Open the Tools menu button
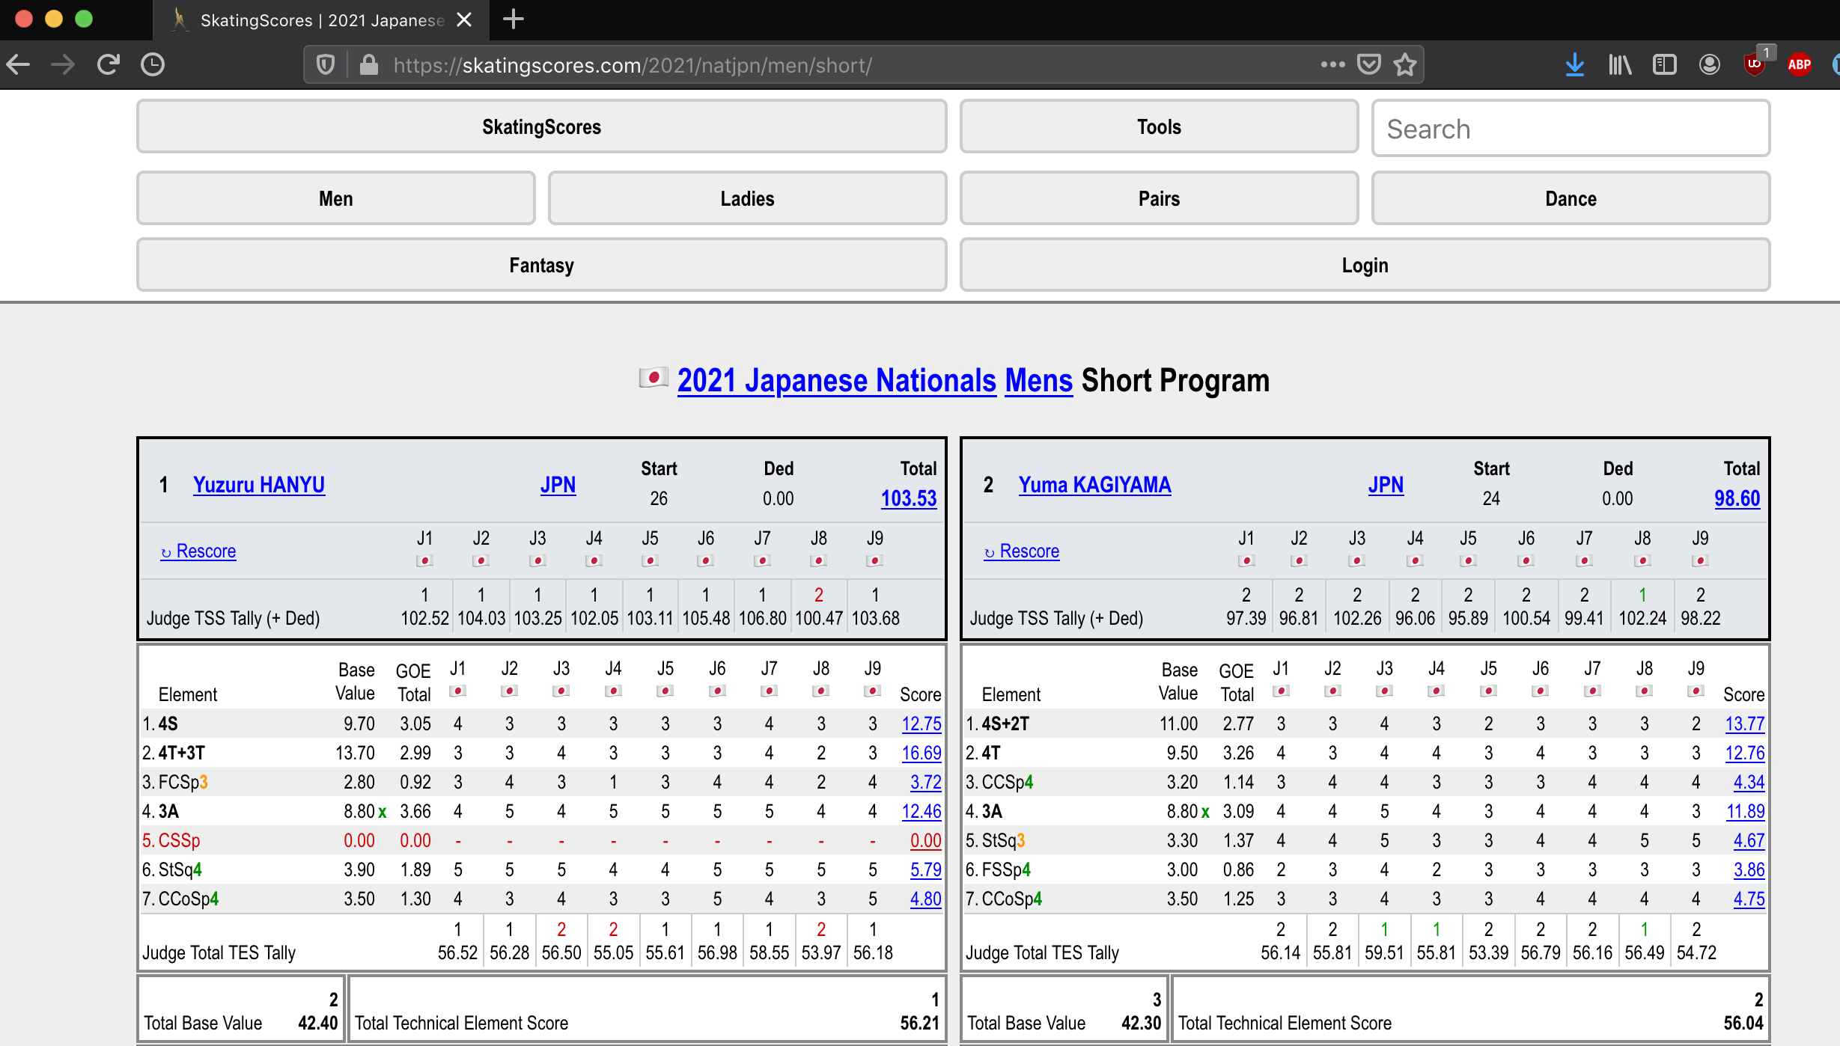This screenshot has width=1840, height=1046. coord(1158,127)
